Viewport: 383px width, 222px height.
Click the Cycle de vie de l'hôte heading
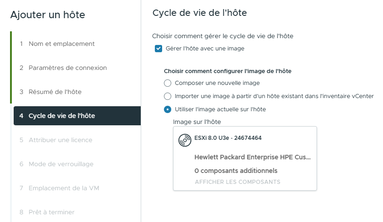pos(199,13)
